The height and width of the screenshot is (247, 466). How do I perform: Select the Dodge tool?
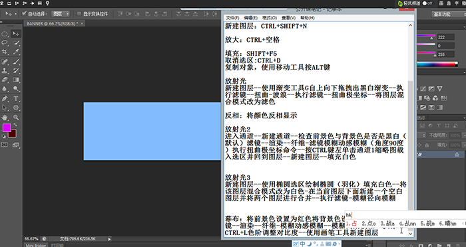(x=16, y=89)
